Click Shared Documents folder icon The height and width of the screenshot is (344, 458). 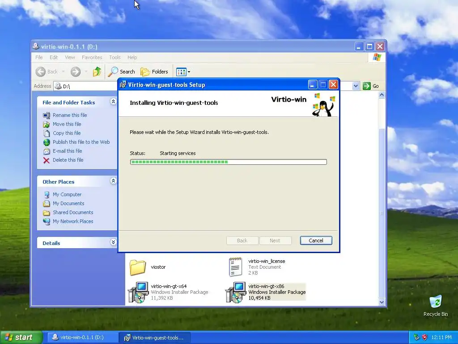coord(47,213)
